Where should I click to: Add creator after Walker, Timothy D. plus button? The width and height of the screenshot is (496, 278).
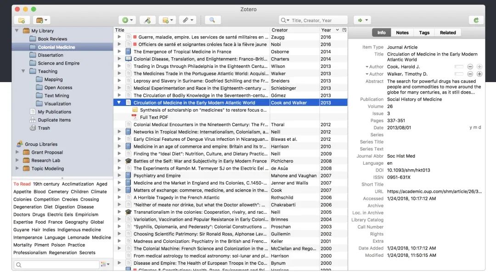coord(479,74)
